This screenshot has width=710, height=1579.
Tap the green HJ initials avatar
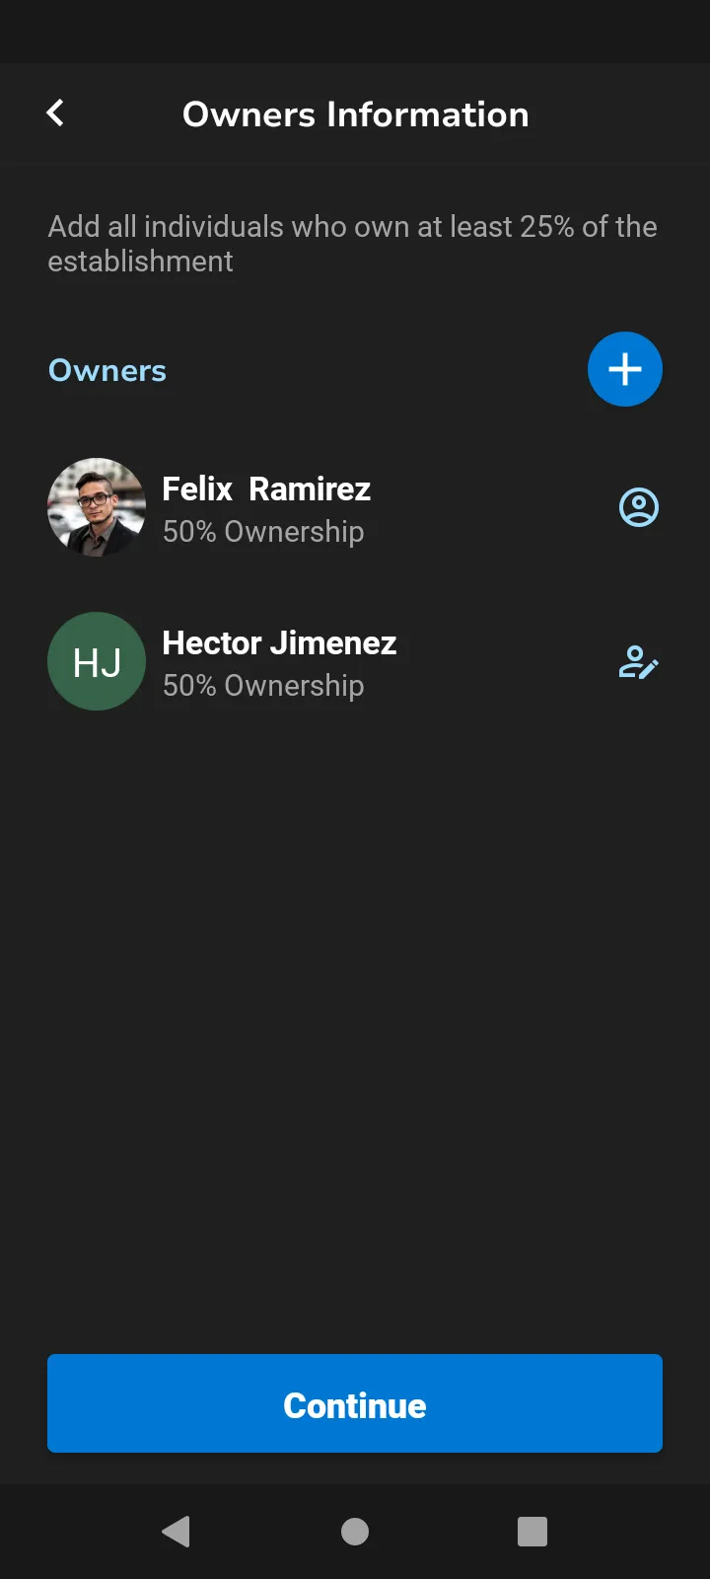click(x=97, y=661)
